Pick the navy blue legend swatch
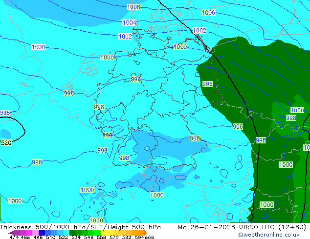Image resolution: width=310 pixels, height=239 pixels. tap(42, 233)
